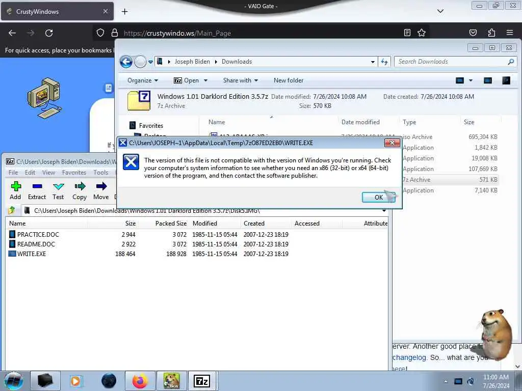Click Open with 7-Zip in Explorer toolbar
The width and height of the screenshot is (522, 391).
tap(187, 80)
